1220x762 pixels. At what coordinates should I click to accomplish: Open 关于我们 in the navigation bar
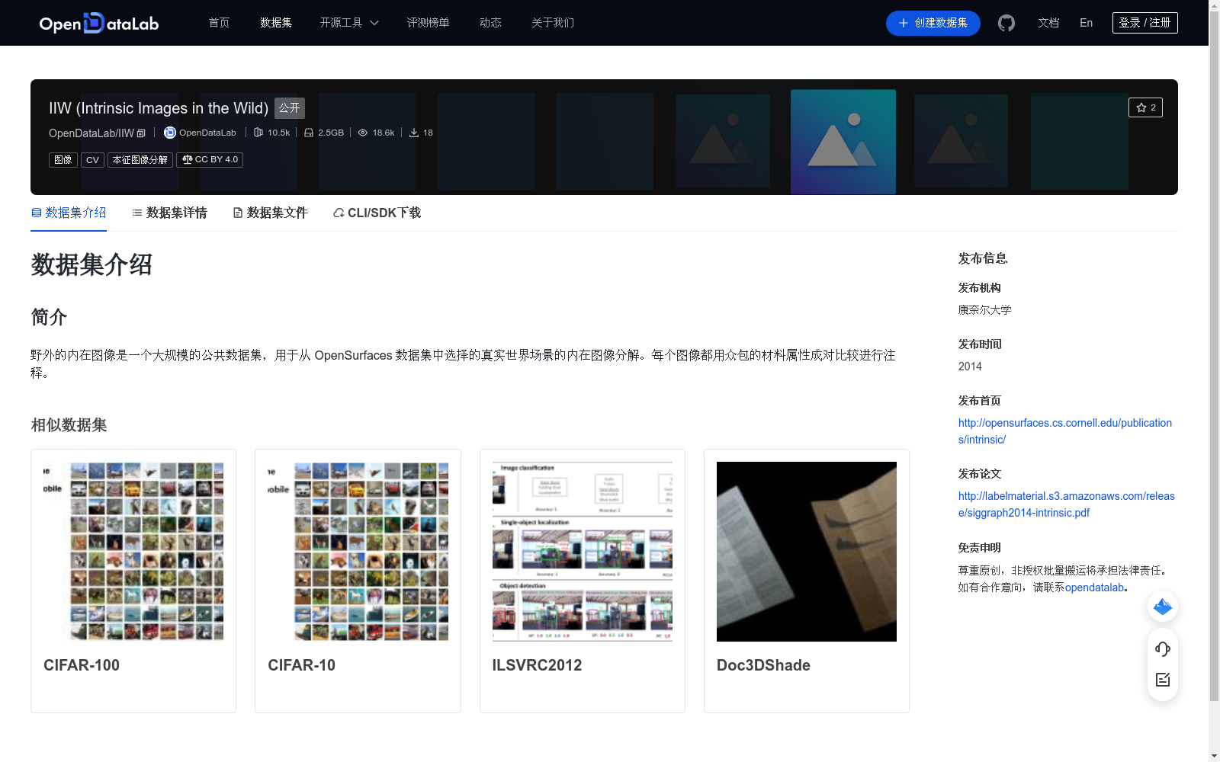[553, 23]
